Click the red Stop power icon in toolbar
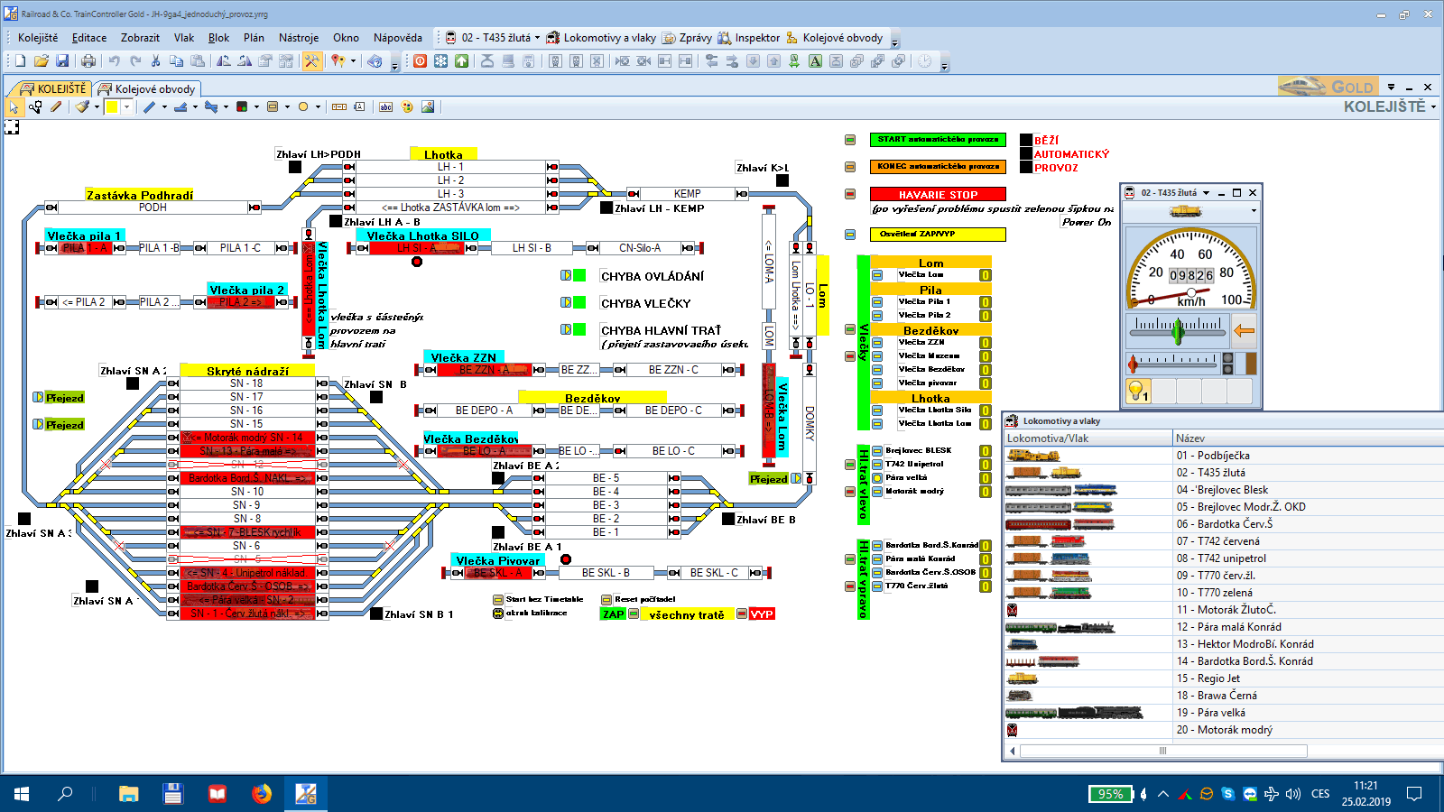The width and height of the screenshot is (1444, 812). coord(420,61)
